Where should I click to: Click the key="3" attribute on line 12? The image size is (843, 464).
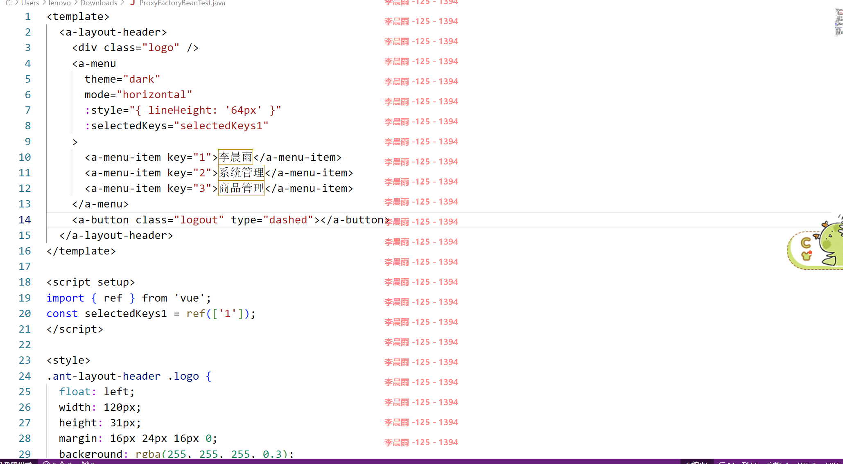189,189
